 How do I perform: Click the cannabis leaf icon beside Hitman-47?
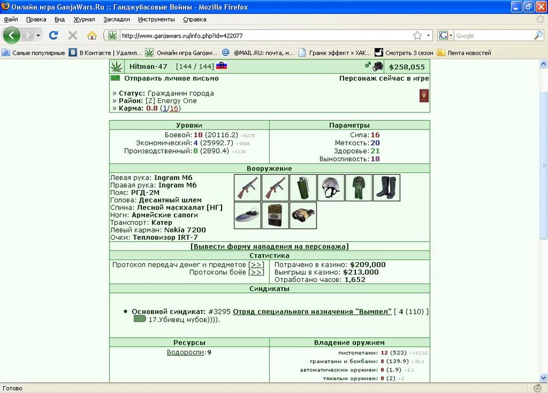(117, 66)
